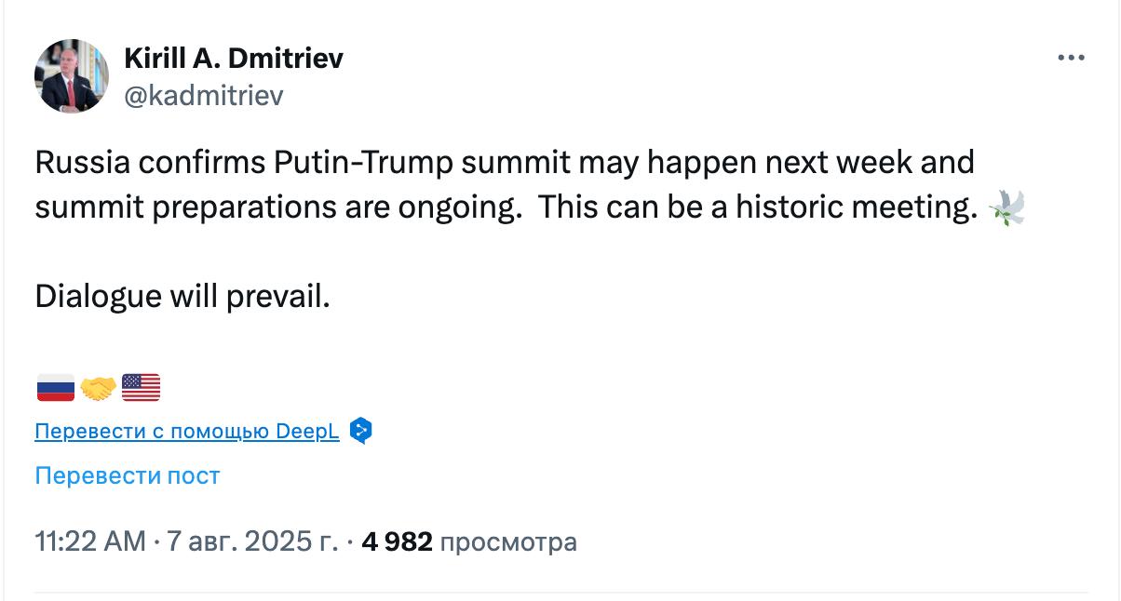Open the tweet's more options menu
This screenshot has width=1121, height=601.
click(x=1072, y=58)
